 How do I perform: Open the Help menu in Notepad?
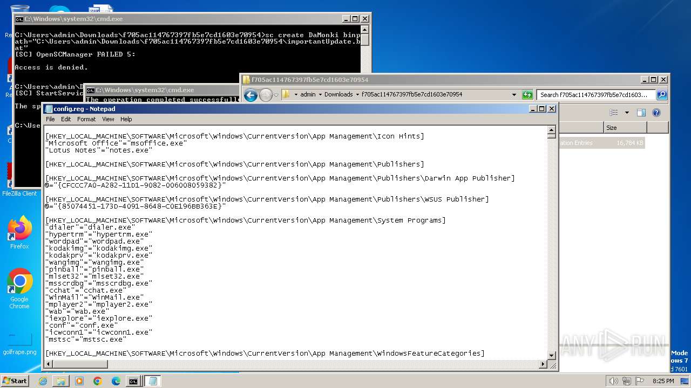coord(126,119)
